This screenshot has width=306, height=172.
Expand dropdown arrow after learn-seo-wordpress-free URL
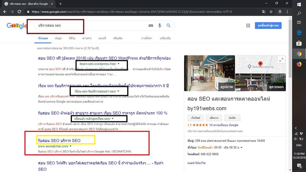[119, 64]
